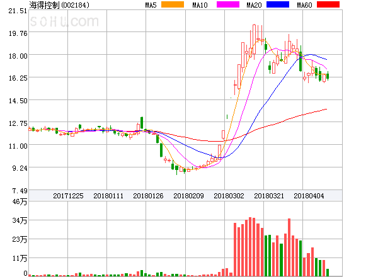Click the 14.50 price axis label

point(18,101)
